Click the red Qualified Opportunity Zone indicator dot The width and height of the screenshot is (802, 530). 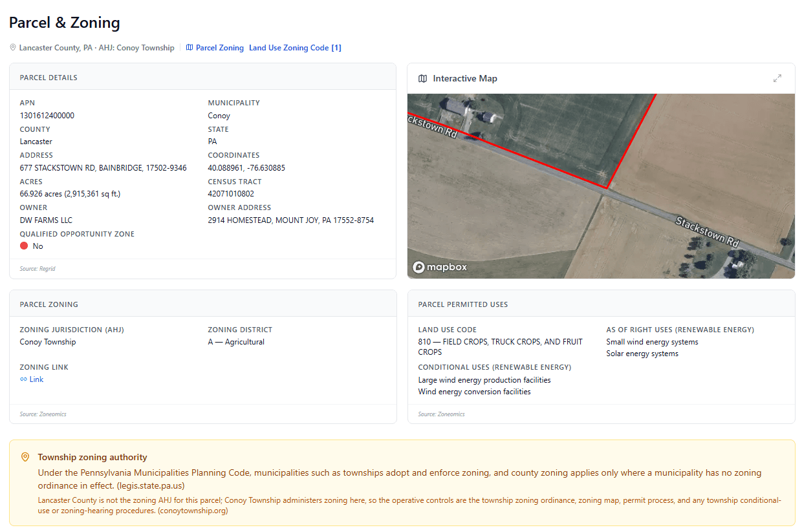[x=24, y=246]
